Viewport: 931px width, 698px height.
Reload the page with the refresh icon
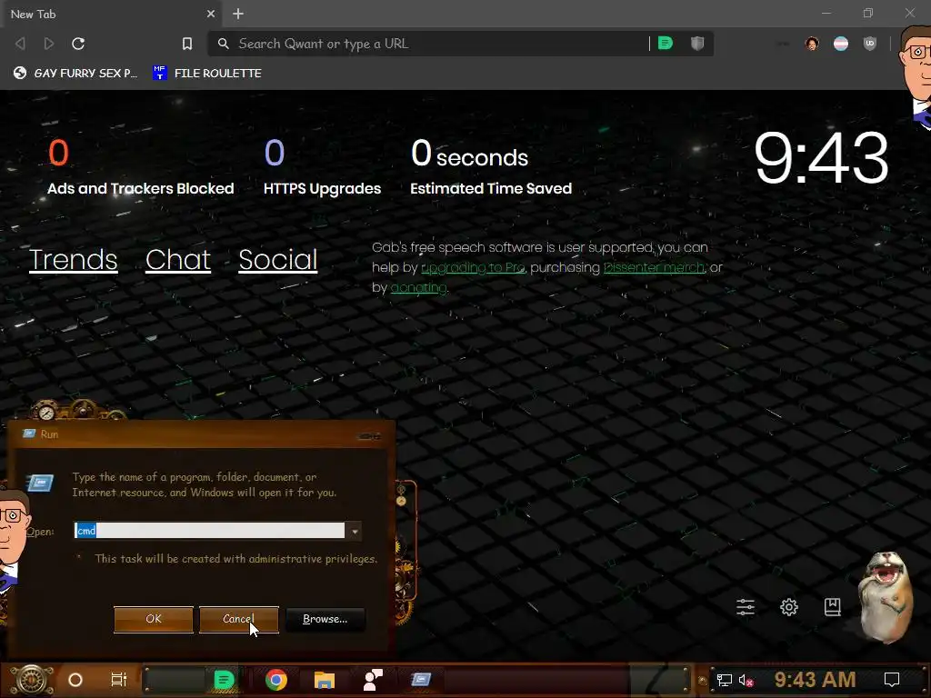tap(78, 44)
